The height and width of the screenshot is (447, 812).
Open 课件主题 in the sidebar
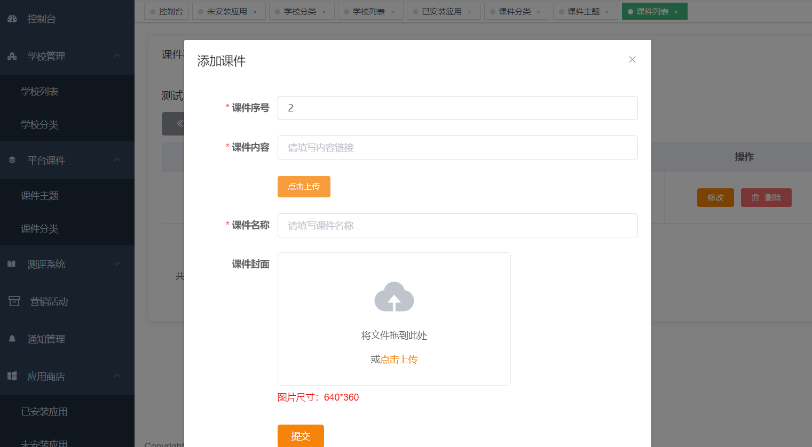click(x=67, y=195)
